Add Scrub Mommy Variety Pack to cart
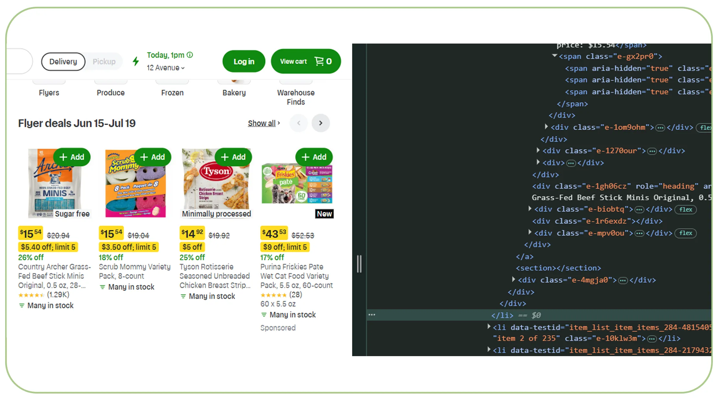This screenshot has width=718, height=400. pyautogui.click(x=152, y=157)
